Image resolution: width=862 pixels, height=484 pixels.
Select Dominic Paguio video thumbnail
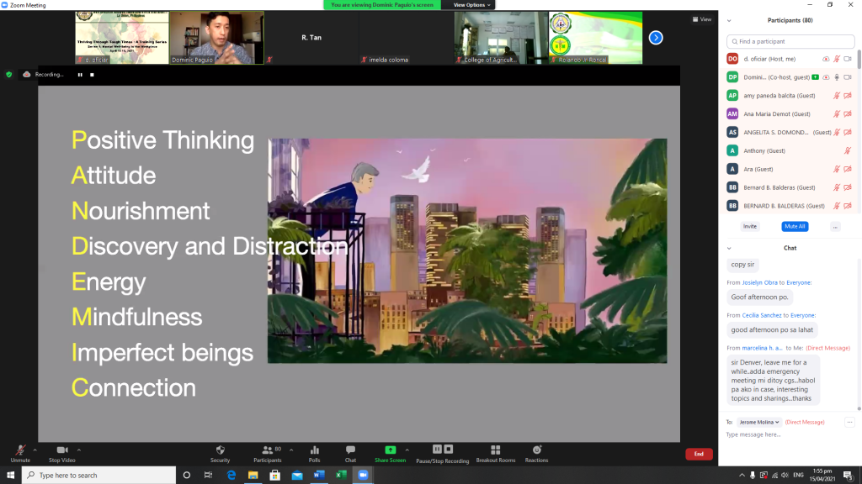216,37
